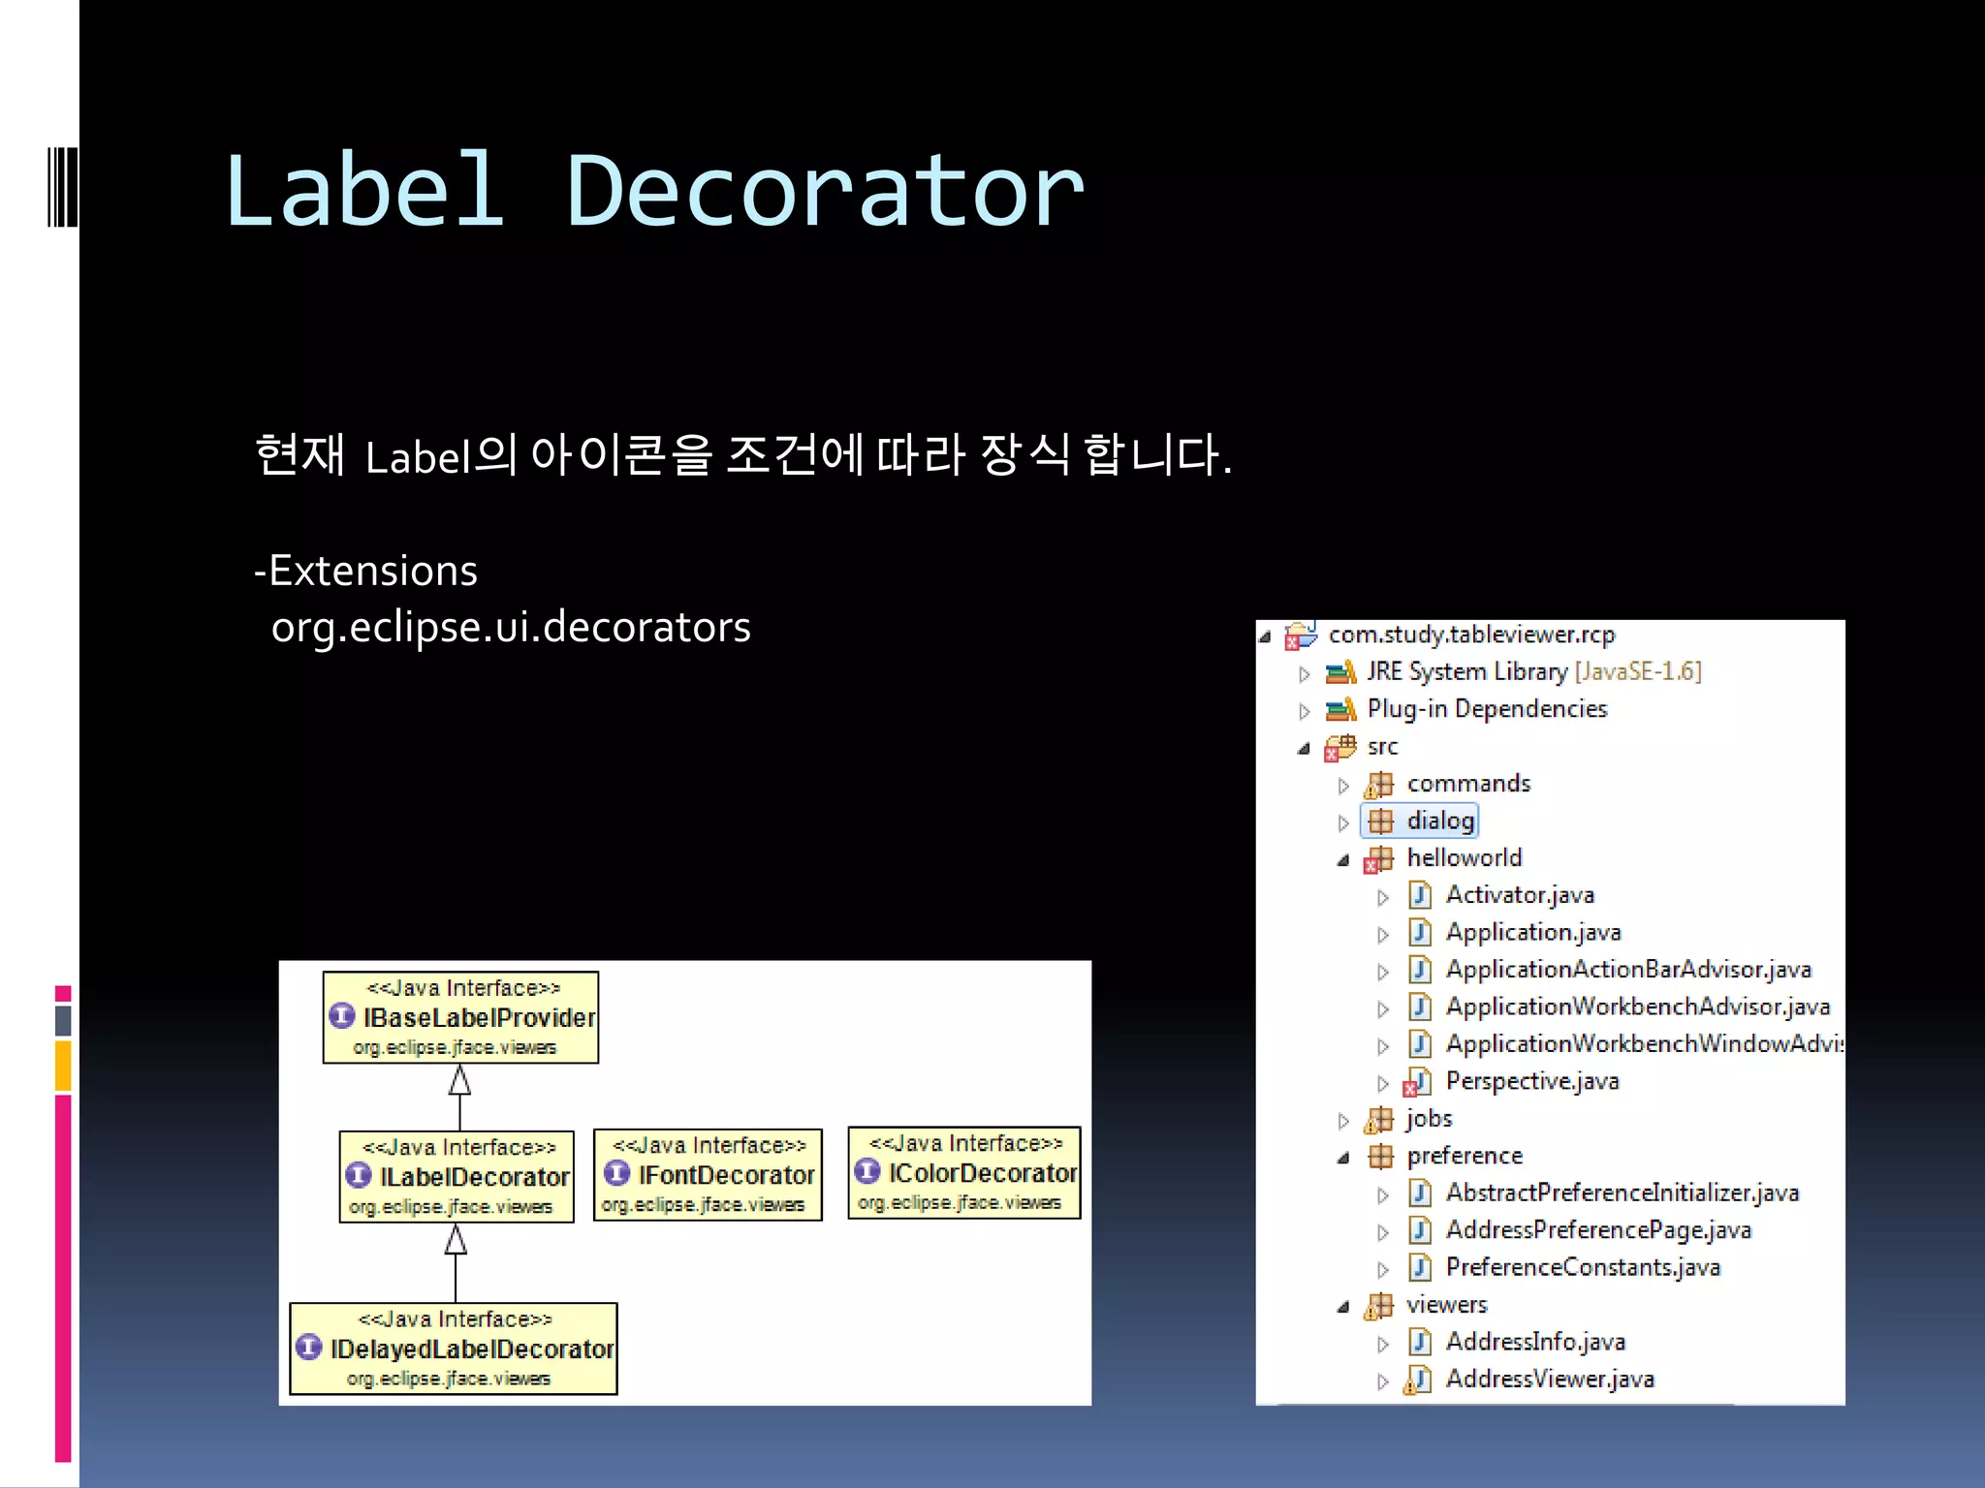1985x1488 pixels.
Task: Select the dialog tree item label
Action: coord(1440,821)
